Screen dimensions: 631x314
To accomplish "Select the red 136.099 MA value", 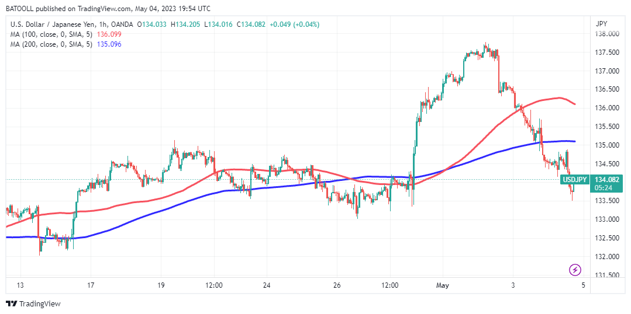I will click(x=109, y=34).
